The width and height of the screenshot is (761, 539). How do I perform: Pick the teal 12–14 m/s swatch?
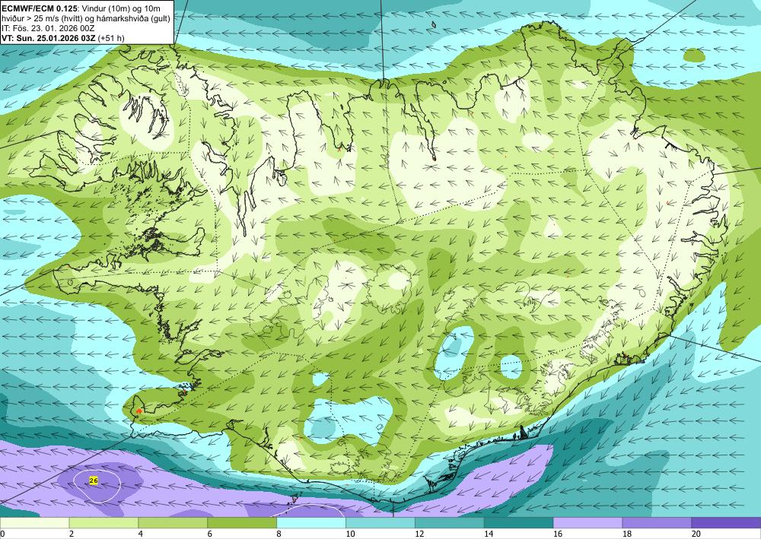click(450, 523)
